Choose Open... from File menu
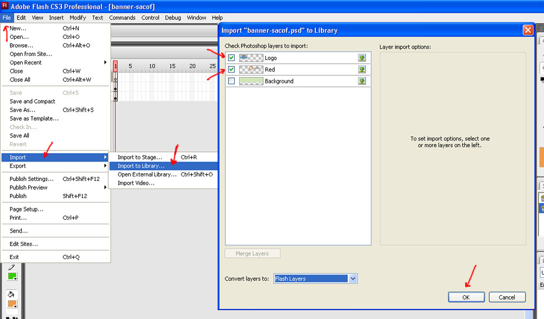Viewport: 544px width, 319px height. 56,37
